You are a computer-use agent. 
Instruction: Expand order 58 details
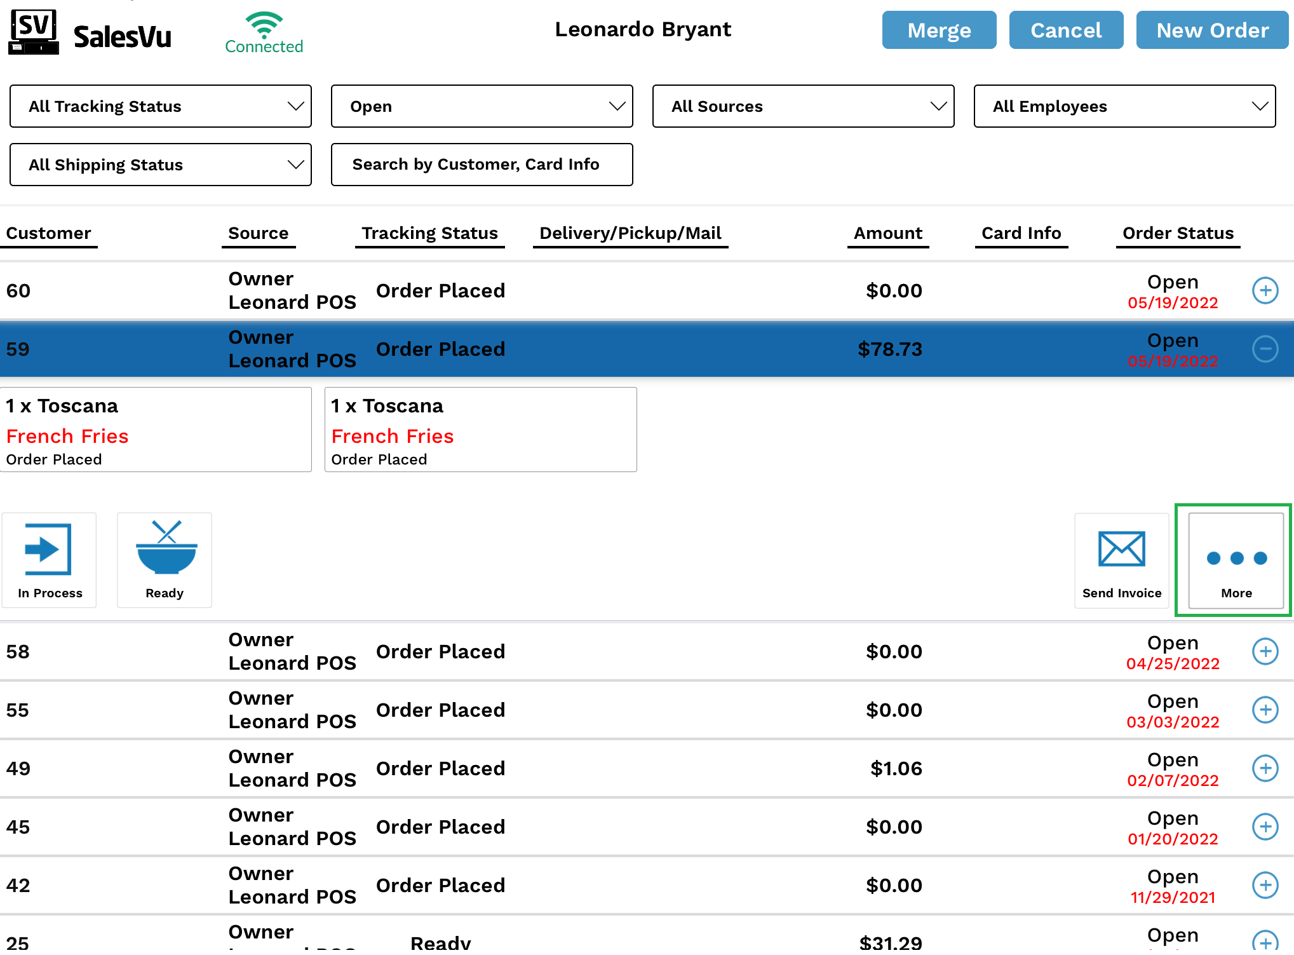tap(1265, 651)
